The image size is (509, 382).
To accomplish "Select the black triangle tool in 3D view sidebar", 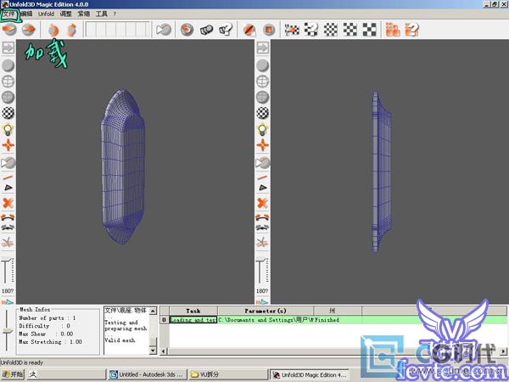I will pyautogui.click(x=8, y=188).
